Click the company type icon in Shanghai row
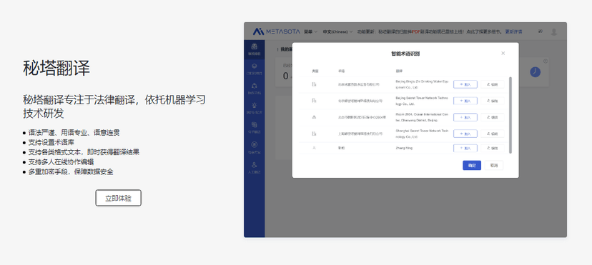Viewport: 592px width, 265px height. click(x=314, y=134)
